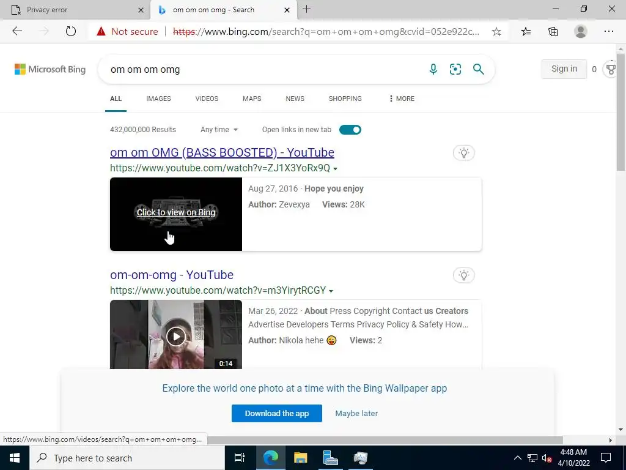
Task: Click the Windows taskbar search box
Action: point(127,458)
